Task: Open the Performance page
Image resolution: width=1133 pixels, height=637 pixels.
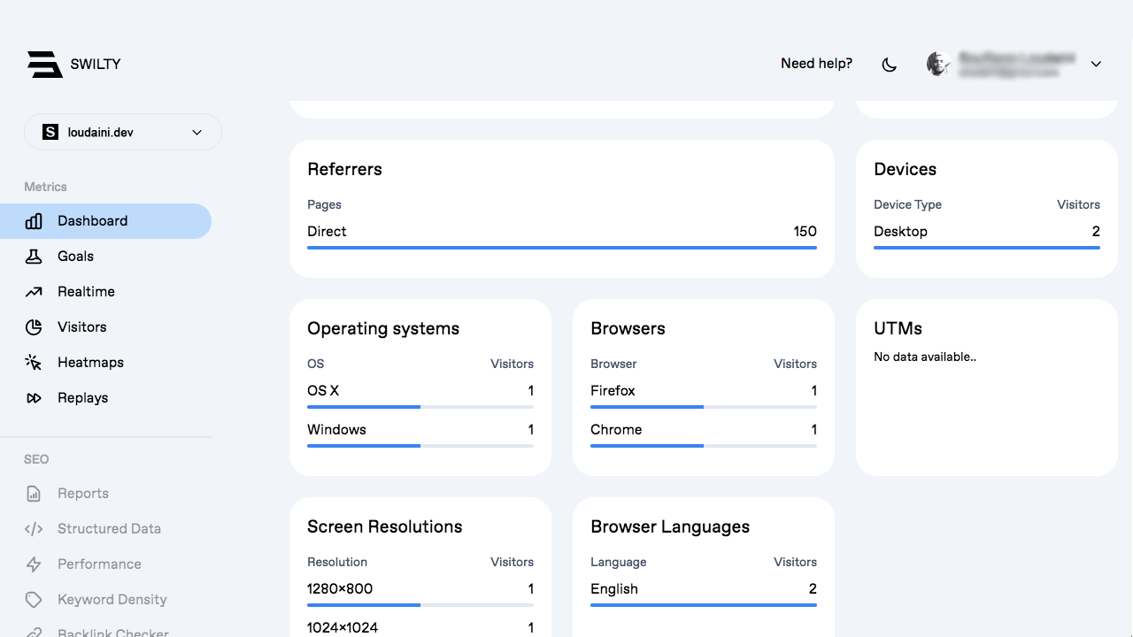Action: [x=105, y=564]
